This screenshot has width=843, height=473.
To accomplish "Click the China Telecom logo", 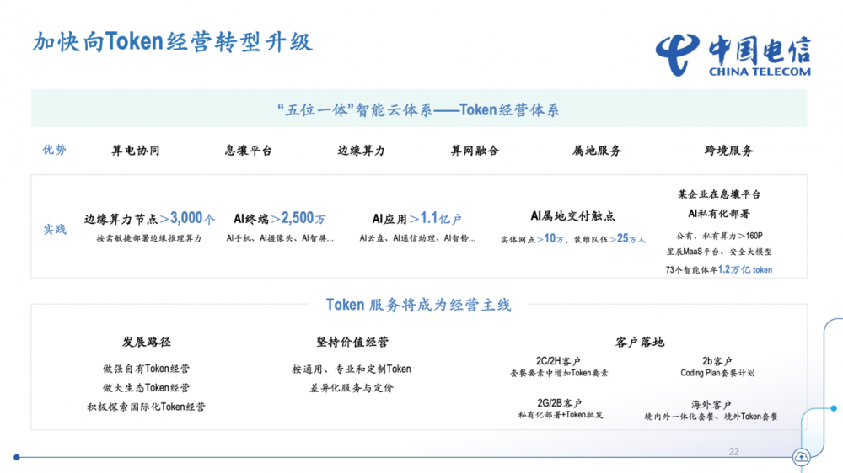I will 733,56.
